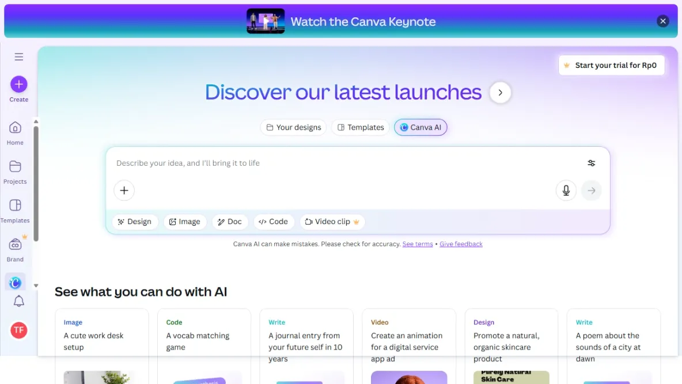
Task: Click the sidebar scroll-down chevron
Action: click(36, 285)
